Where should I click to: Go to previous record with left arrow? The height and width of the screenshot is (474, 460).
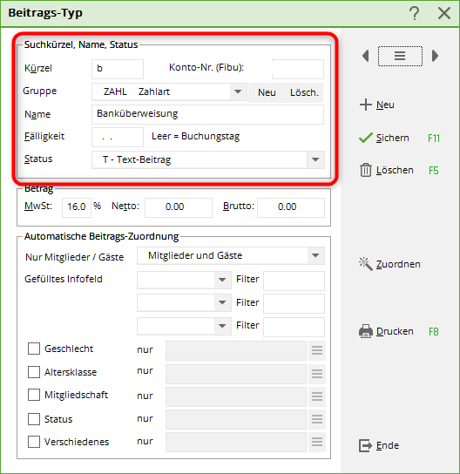366,56
